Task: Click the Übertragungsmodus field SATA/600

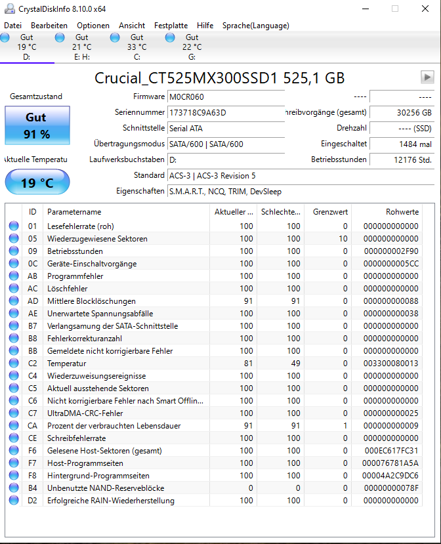Action: (x=226, y=144)
